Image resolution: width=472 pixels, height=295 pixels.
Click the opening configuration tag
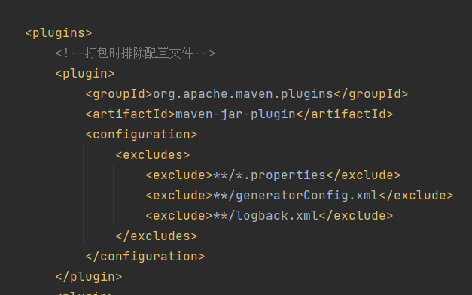click(142, 135)
